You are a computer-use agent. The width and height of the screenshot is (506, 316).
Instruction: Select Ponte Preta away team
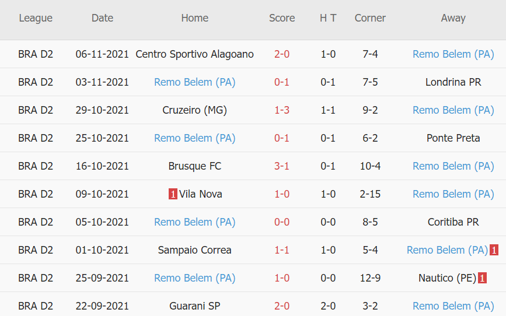(453, 138)
